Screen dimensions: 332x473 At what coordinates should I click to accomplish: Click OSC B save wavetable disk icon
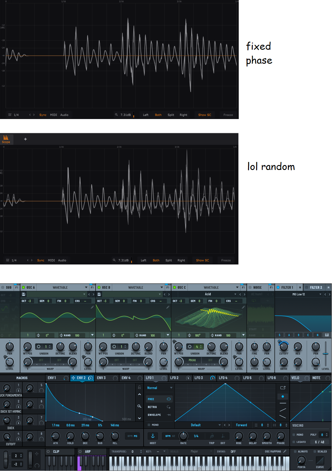[99, 294]
